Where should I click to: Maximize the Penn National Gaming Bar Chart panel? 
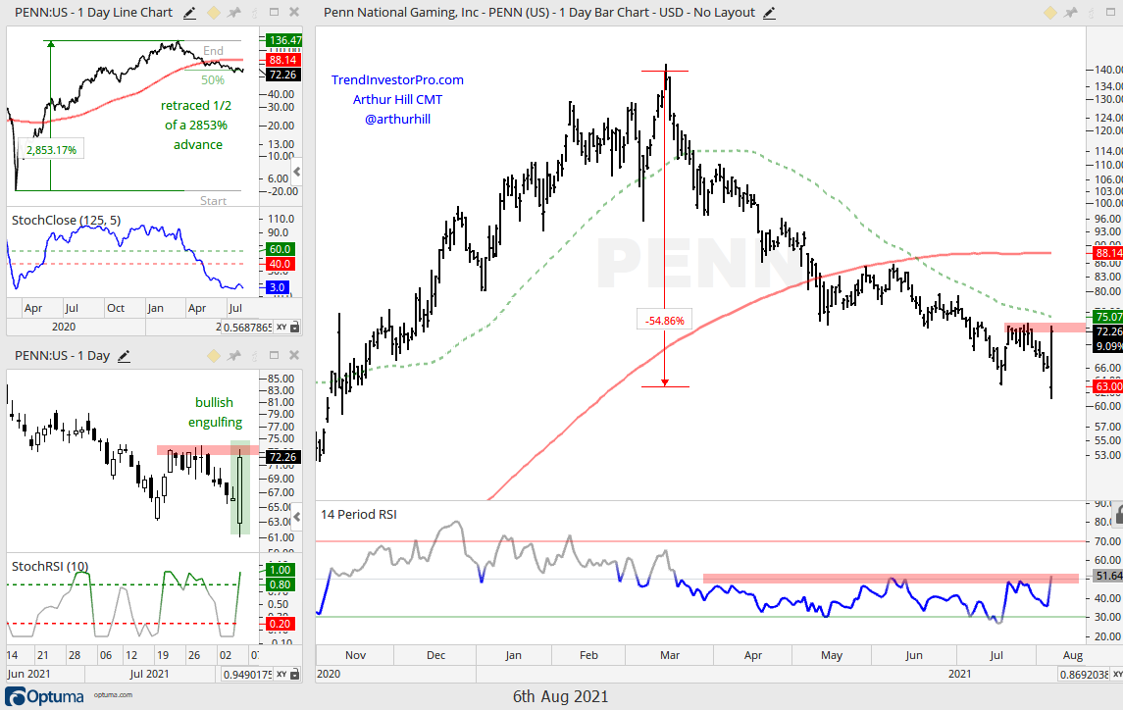[x=1110, y=12]
